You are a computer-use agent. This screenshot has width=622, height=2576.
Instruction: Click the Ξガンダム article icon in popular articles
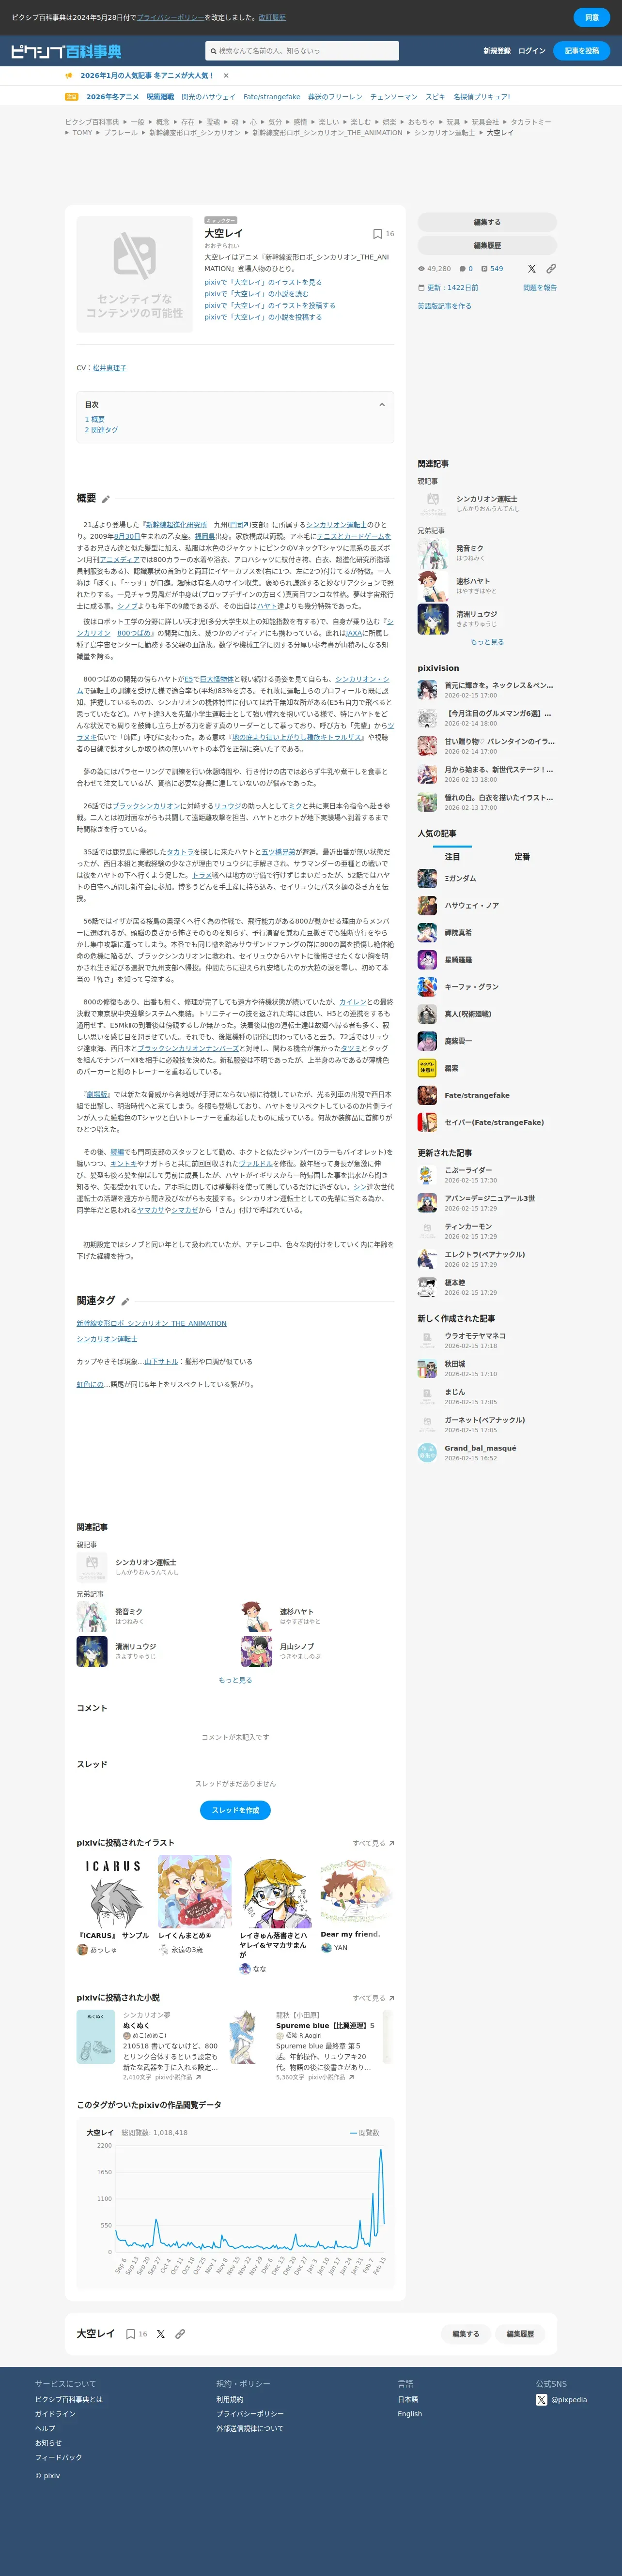(427, 879)
